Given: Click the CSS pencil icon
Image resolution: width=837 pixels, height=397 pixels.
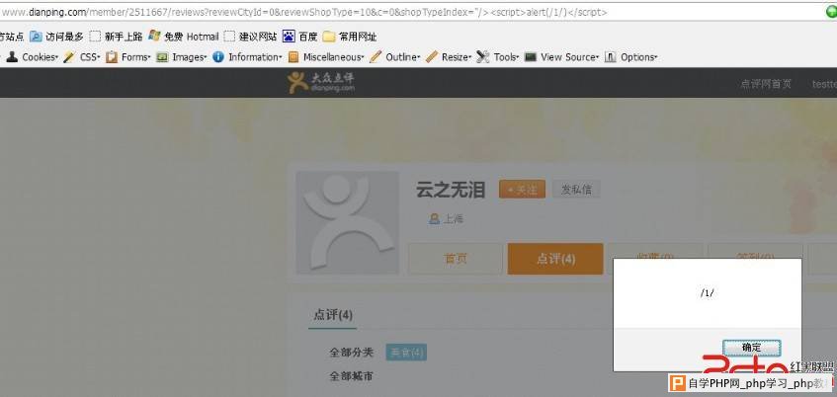Looking at the screenshot, I should click(69, 56).
